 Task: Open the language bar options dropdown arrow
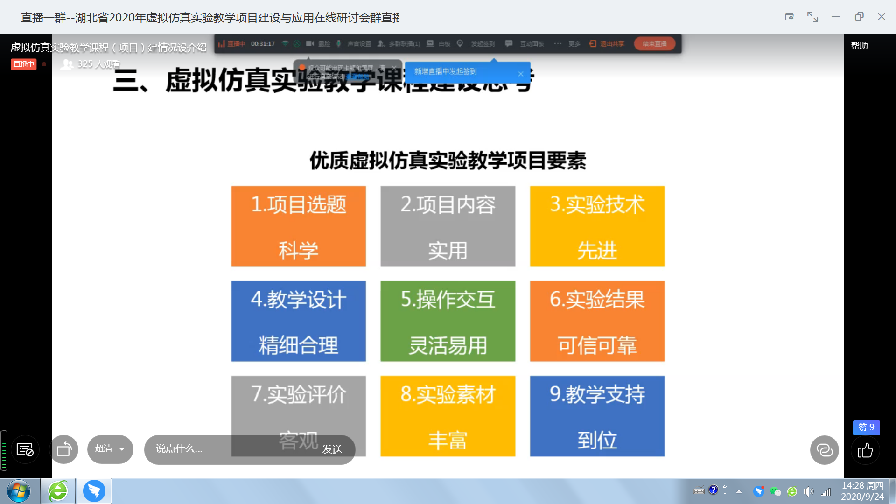(x=725, y=493)
